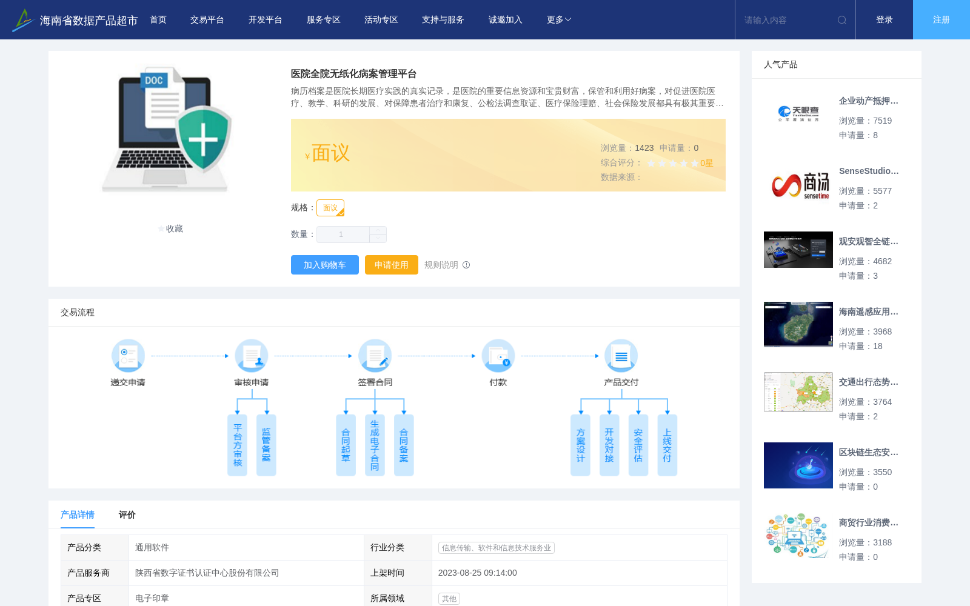
Task: Click the 递交申请 step icon
Action: pos(128,356)
